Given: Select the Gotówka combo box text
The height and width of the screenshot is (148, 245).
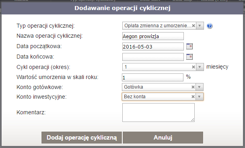Looking at the screenshot, I should [134, 87].
